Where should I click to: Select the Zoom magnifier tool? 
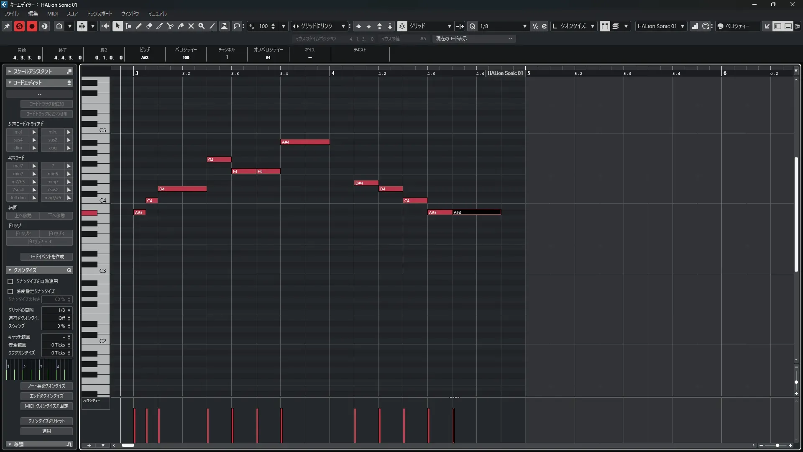[202, 26]
